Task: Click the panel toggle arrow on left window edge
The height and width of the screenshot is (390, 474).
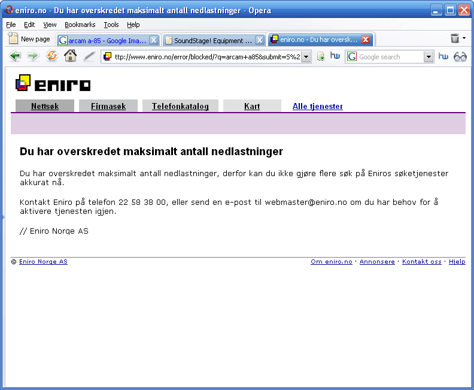Action: click(x=3, y=217)
